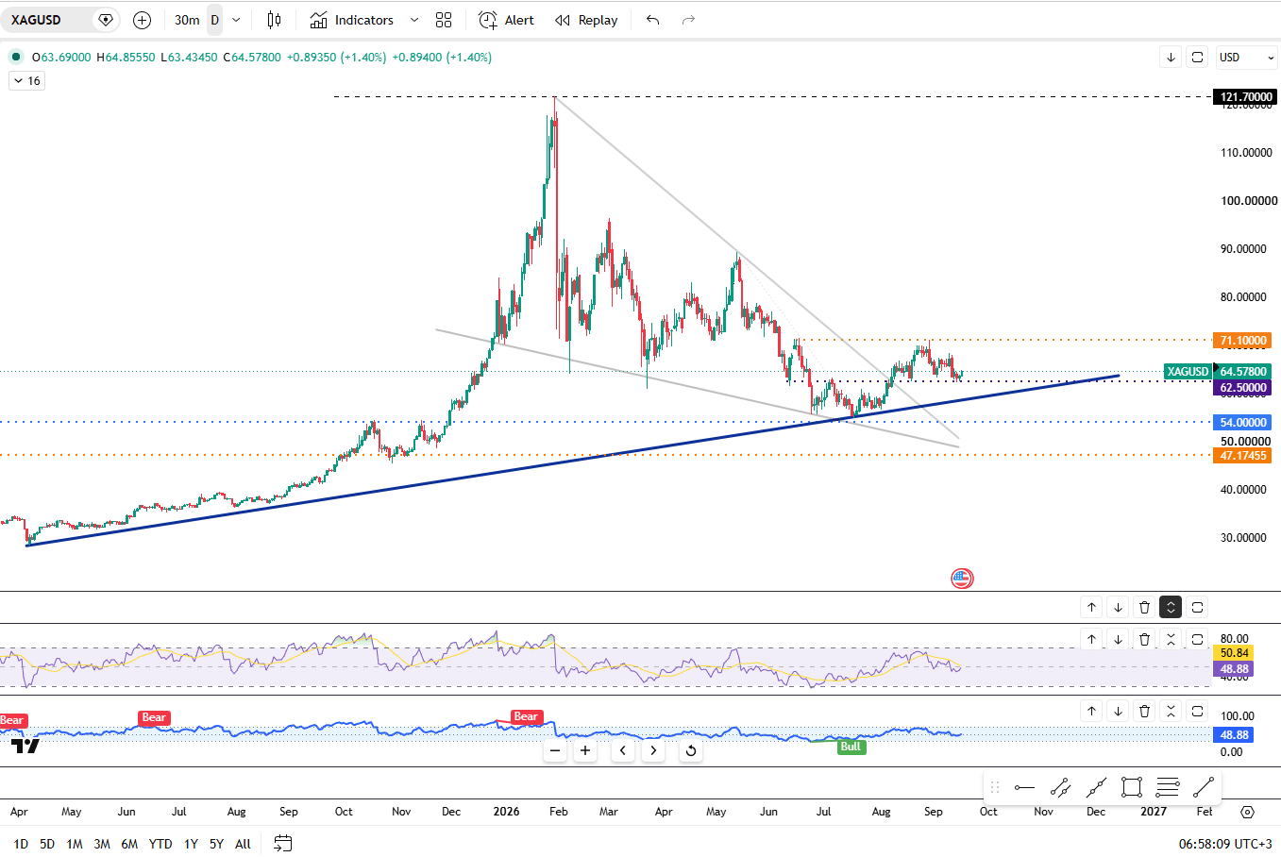The width and height of the screenshot is (1281, 857).
Task: Click the XAGUSD symbol search field
Action: (x=52, y=20)
